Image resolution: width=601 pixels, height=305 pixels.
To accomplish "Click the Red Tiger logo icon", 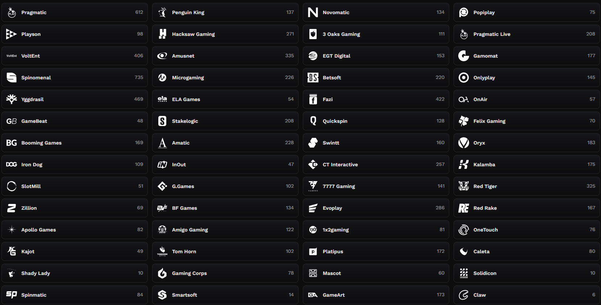I will 464,186.
